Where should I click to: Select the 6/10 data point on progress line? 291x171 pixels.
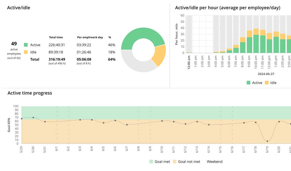162,121
